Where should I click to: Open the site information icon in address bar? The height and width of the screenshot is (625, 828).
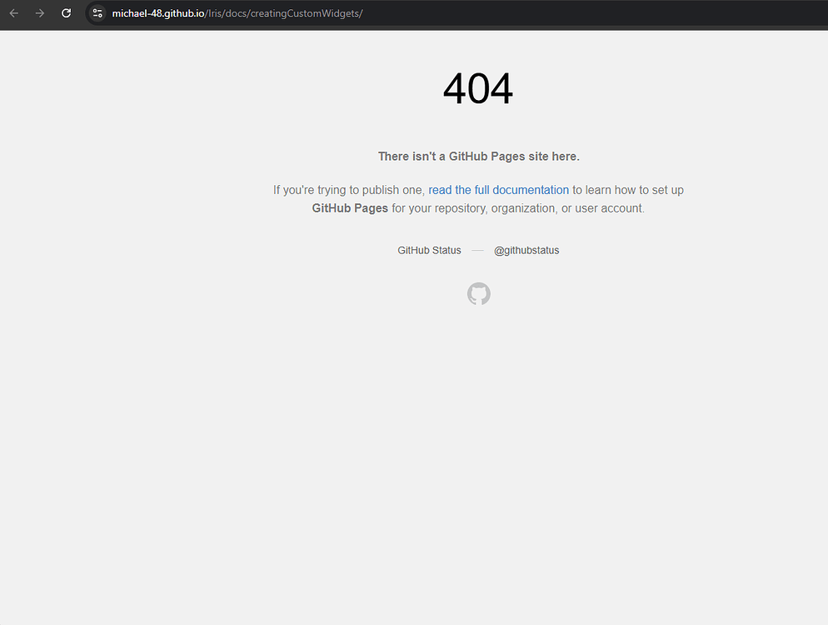[97, 13]
